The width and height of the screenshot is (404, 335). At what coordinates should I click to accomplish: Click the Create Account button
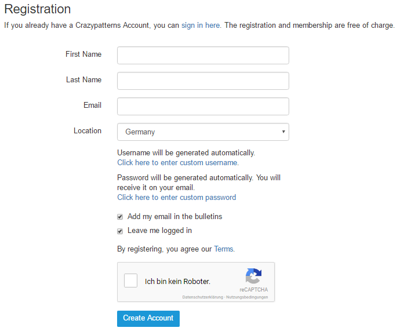click(x=148, y=319)
